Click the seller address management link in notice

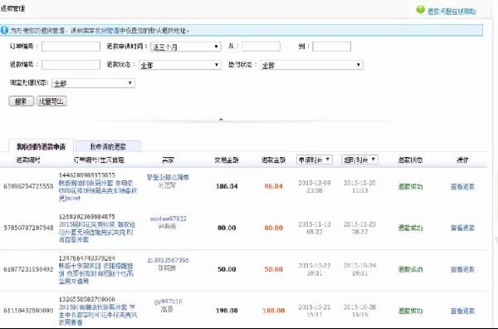coord(107,31)
